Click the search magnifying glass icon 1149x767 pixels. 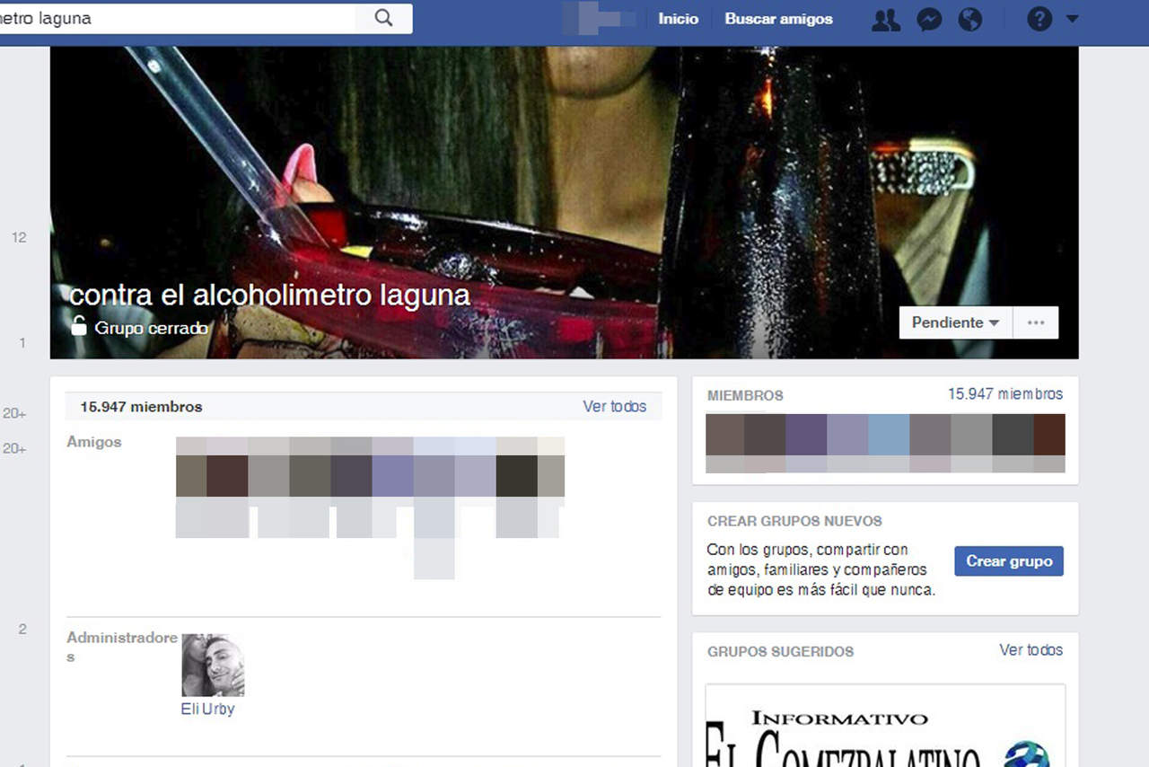click(x=383, y=18)
